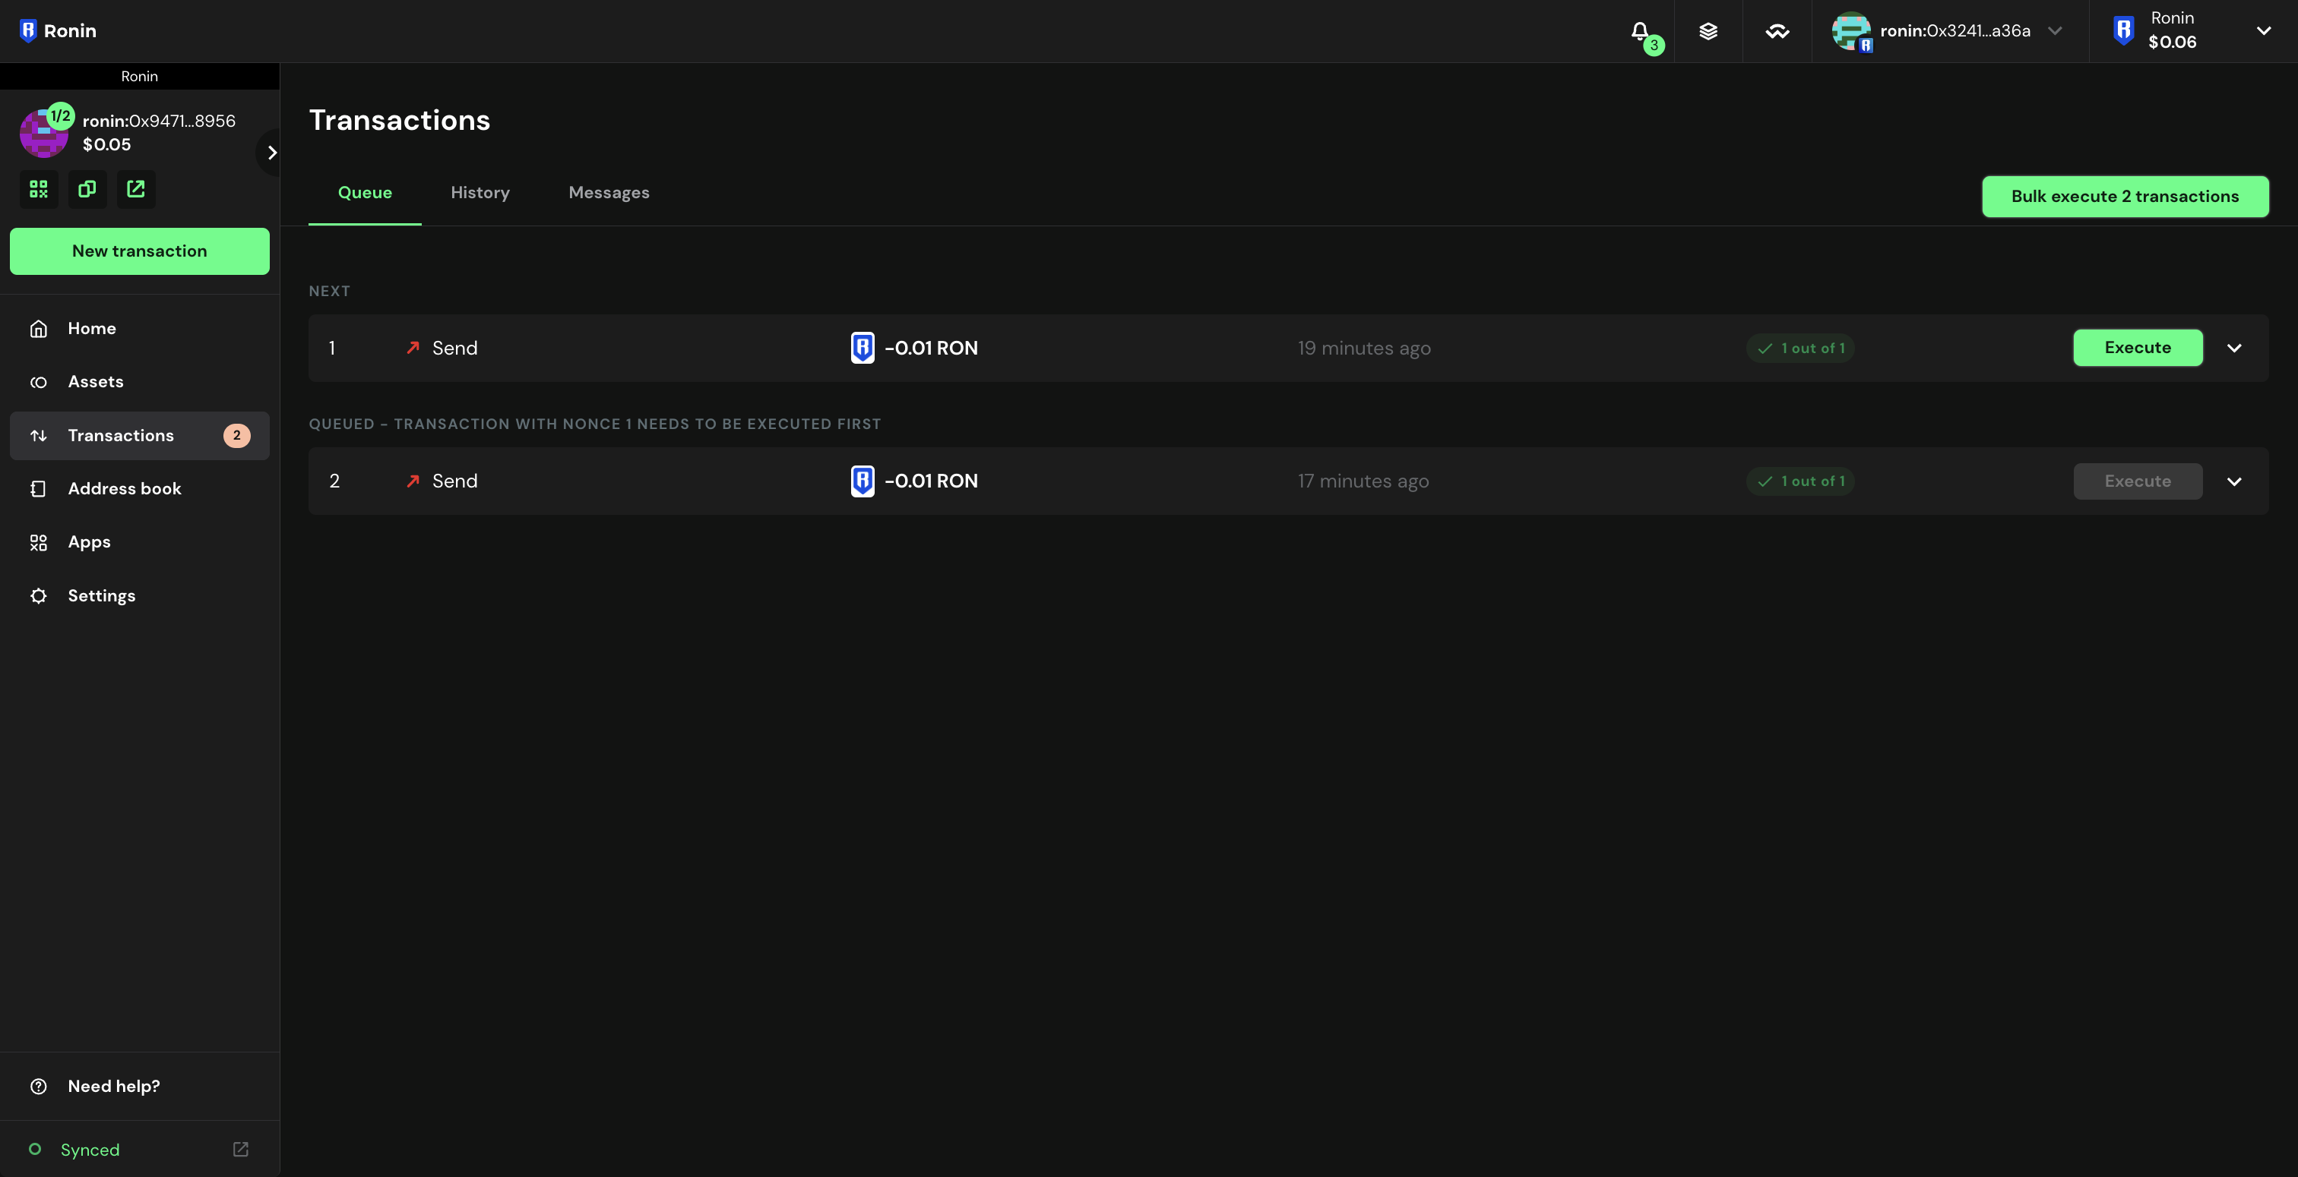Open Apps in sidebar
The height and width of the screenshot is (1177, 2298).
click(x=139, y=542)
